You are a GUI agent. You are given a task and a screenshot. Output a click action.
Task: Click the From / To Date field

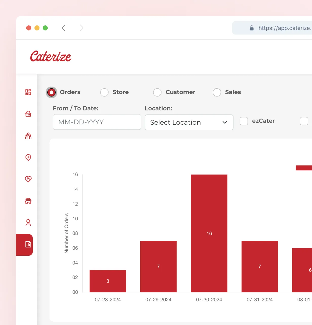(x=97, y=122)
